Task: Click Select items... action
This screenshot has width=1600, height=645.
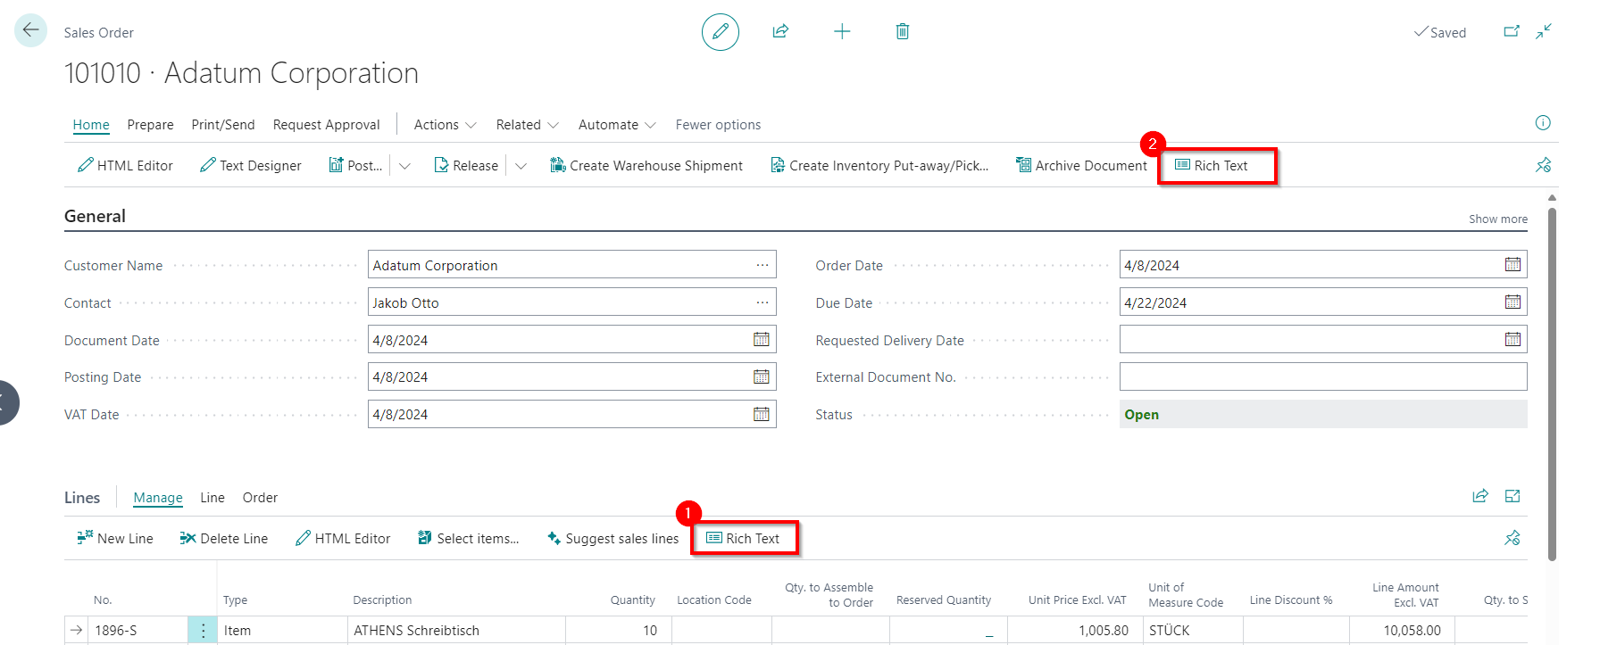Action: pyautogui.click(x=468, y=538)
